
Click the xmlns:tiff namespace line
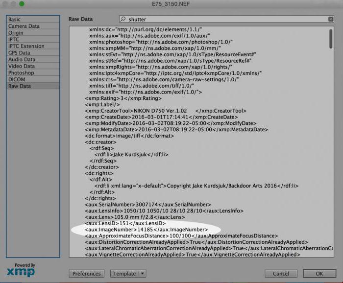click(x=142, y=86)
